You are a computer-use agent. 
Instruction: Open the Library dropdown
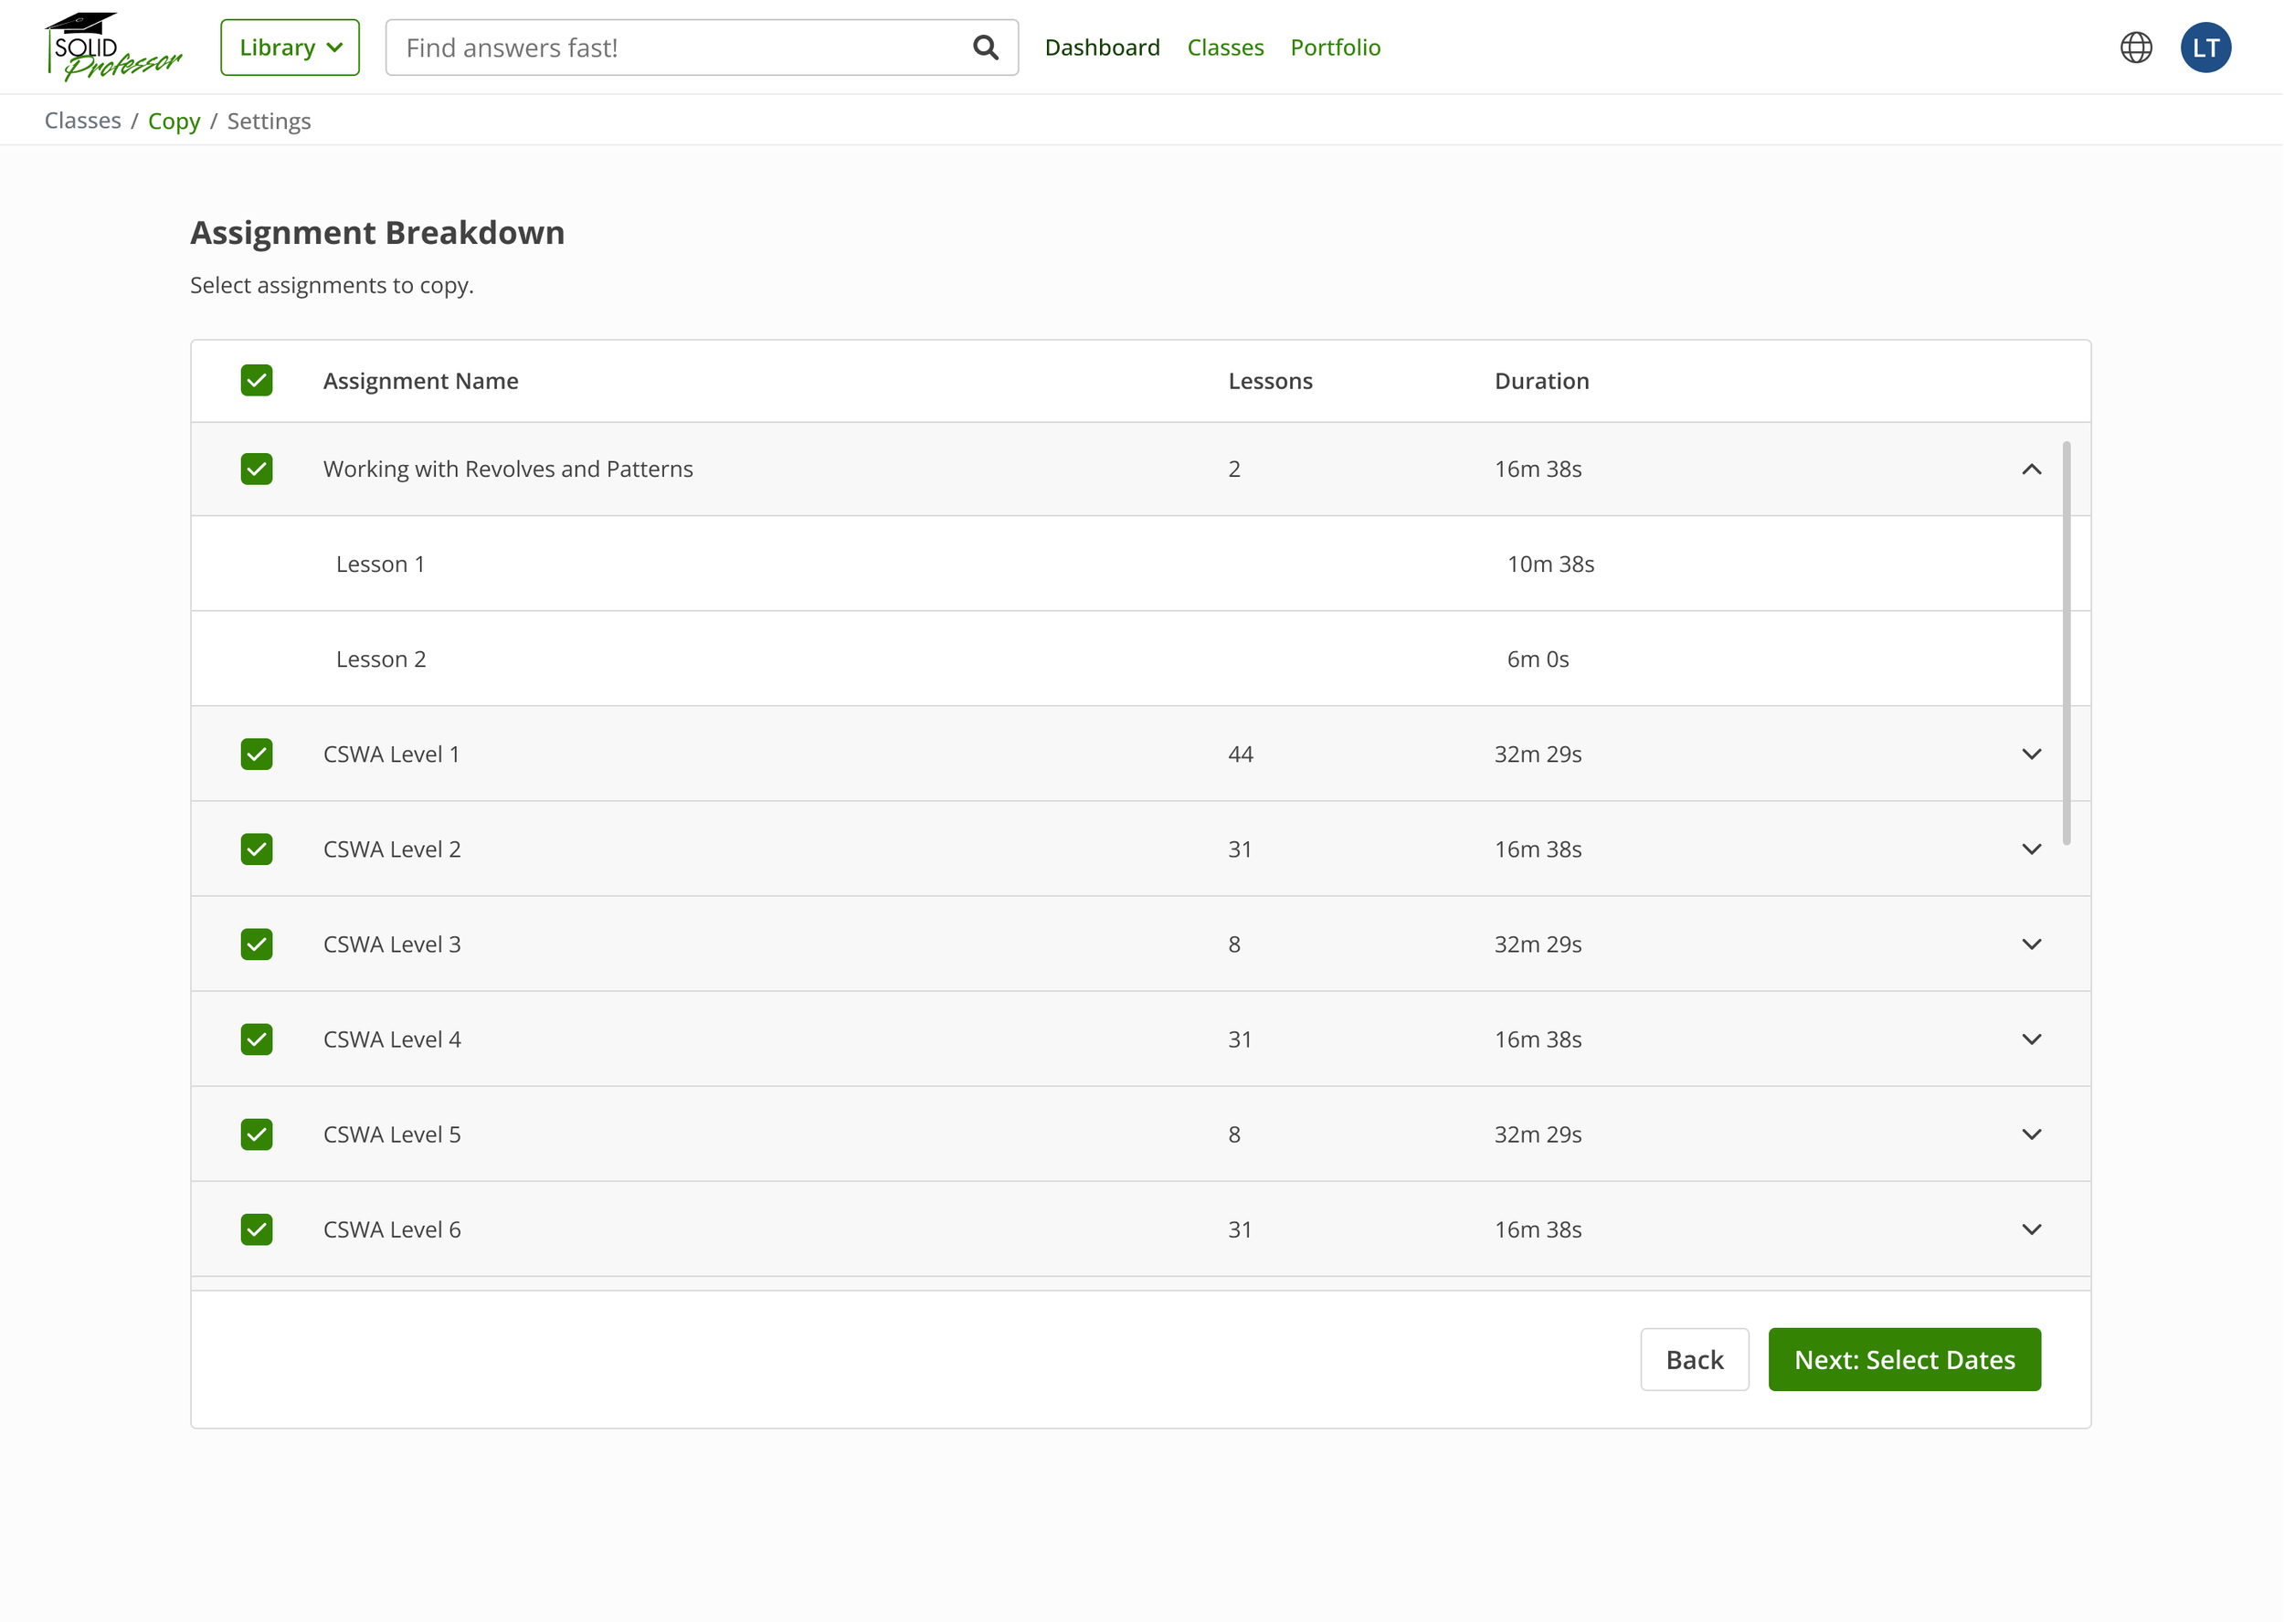pos(290,47)
